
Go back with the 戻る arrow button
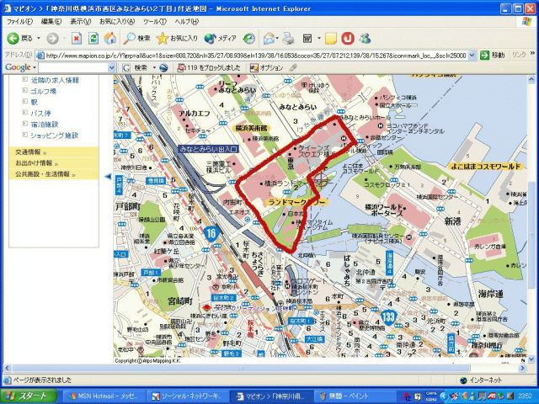pos(19,39)
